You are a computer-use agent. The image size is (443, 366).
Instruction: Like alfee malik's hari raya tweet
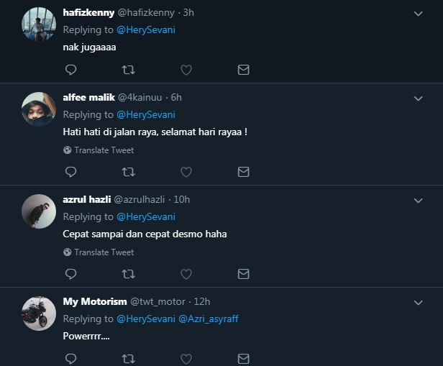[x=186, y=172]
